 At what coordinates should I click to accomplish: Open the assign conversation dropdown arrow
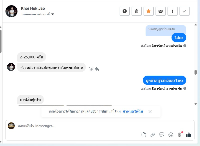click(x=53, y=14)
